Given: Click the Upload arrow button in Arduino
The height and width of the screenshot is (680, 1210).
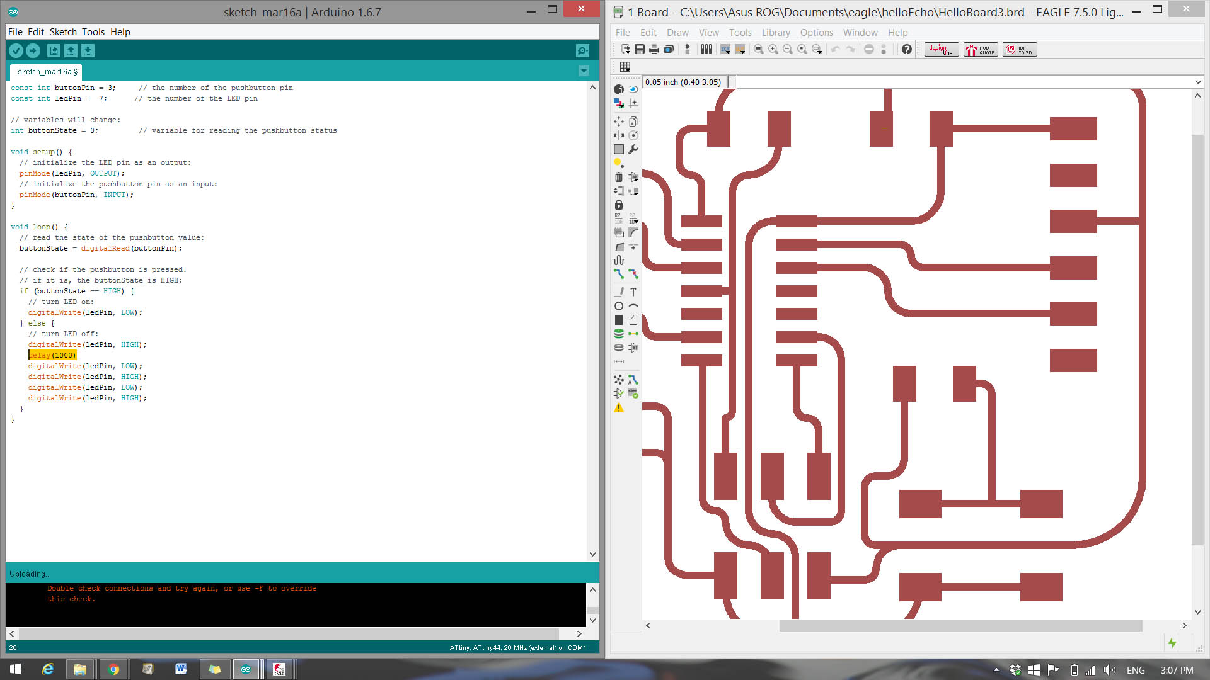Looking at the screenshot, I should pos(33,50).
